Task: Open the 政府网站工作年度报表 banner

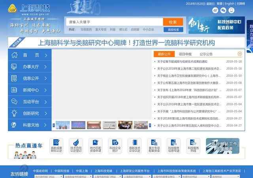Action: [x=223, y=146]
